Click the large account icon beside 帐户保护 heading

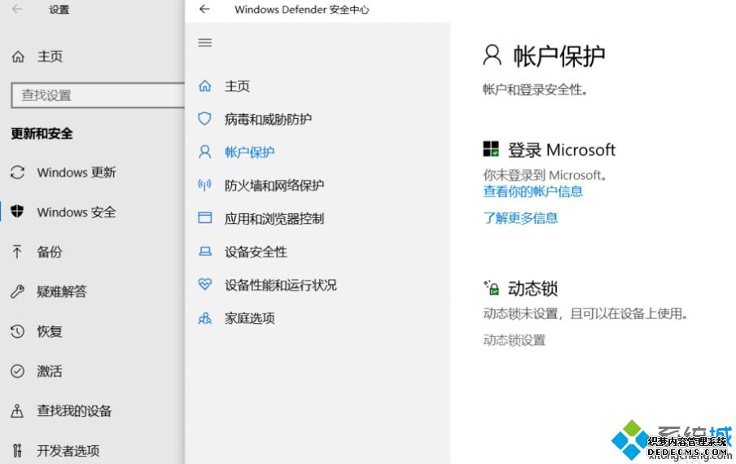(x=492, y=55)
